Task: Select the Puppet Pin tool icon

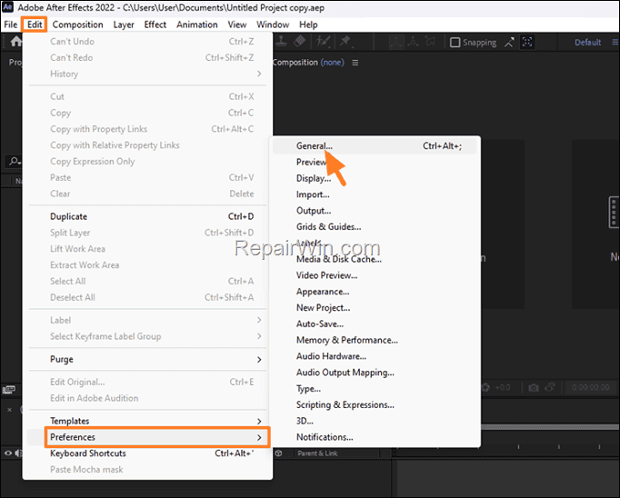Action: pyautogui.click(x=345, y=41)
